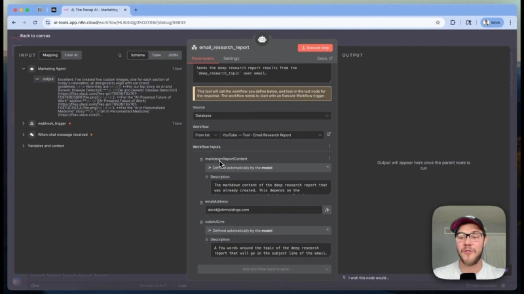Open the Parameters tab
This screenshot has width=524, height=294.
pyautogui.click(x=202, y=58)
